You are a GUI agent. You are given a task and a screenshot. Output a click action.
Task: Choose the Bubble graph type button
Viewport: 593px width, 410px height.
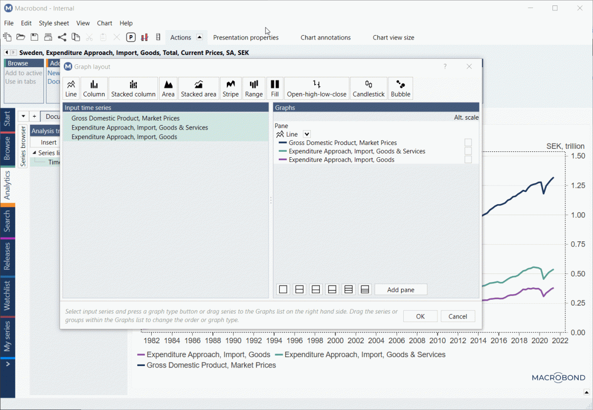coord(400,88)
